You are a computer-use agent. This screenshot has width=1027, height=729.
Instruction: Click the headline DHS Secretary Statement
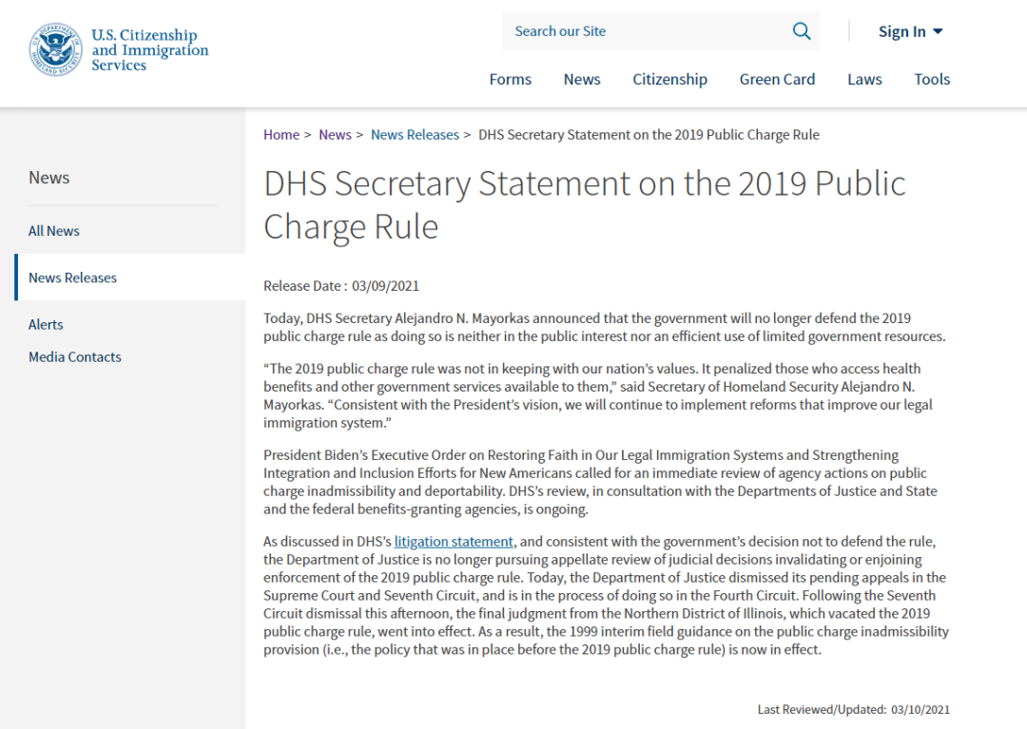[x=584, y=205]
